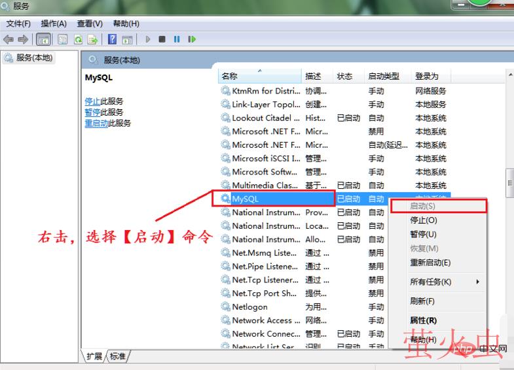The image size is (514, 370).
Task: Click the 暂停 link for MySQL service
Action: pyautogui.click(x=92, y=112)
